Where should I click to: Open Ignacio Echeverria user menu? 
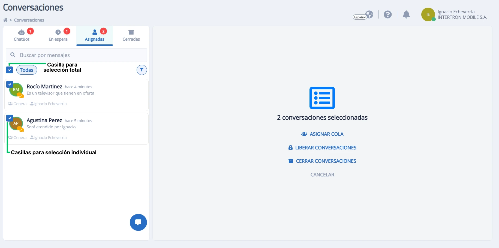(462, 14)
